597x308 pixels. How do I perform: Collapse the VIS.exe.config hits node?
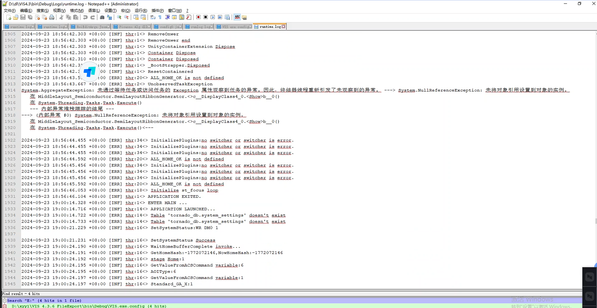click(5, 306)
